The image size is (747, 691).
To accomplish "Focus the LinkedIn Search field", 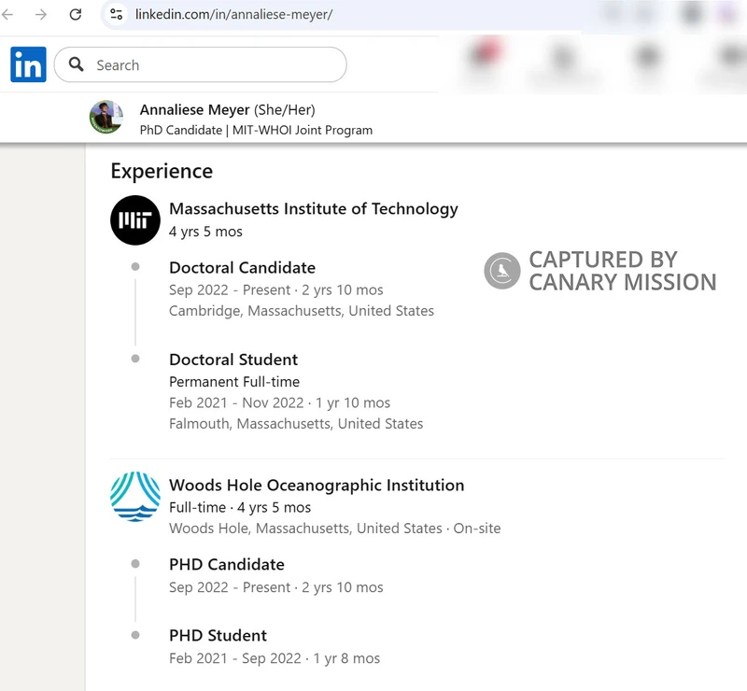I will pyautogui.click(x=200, y=64).
